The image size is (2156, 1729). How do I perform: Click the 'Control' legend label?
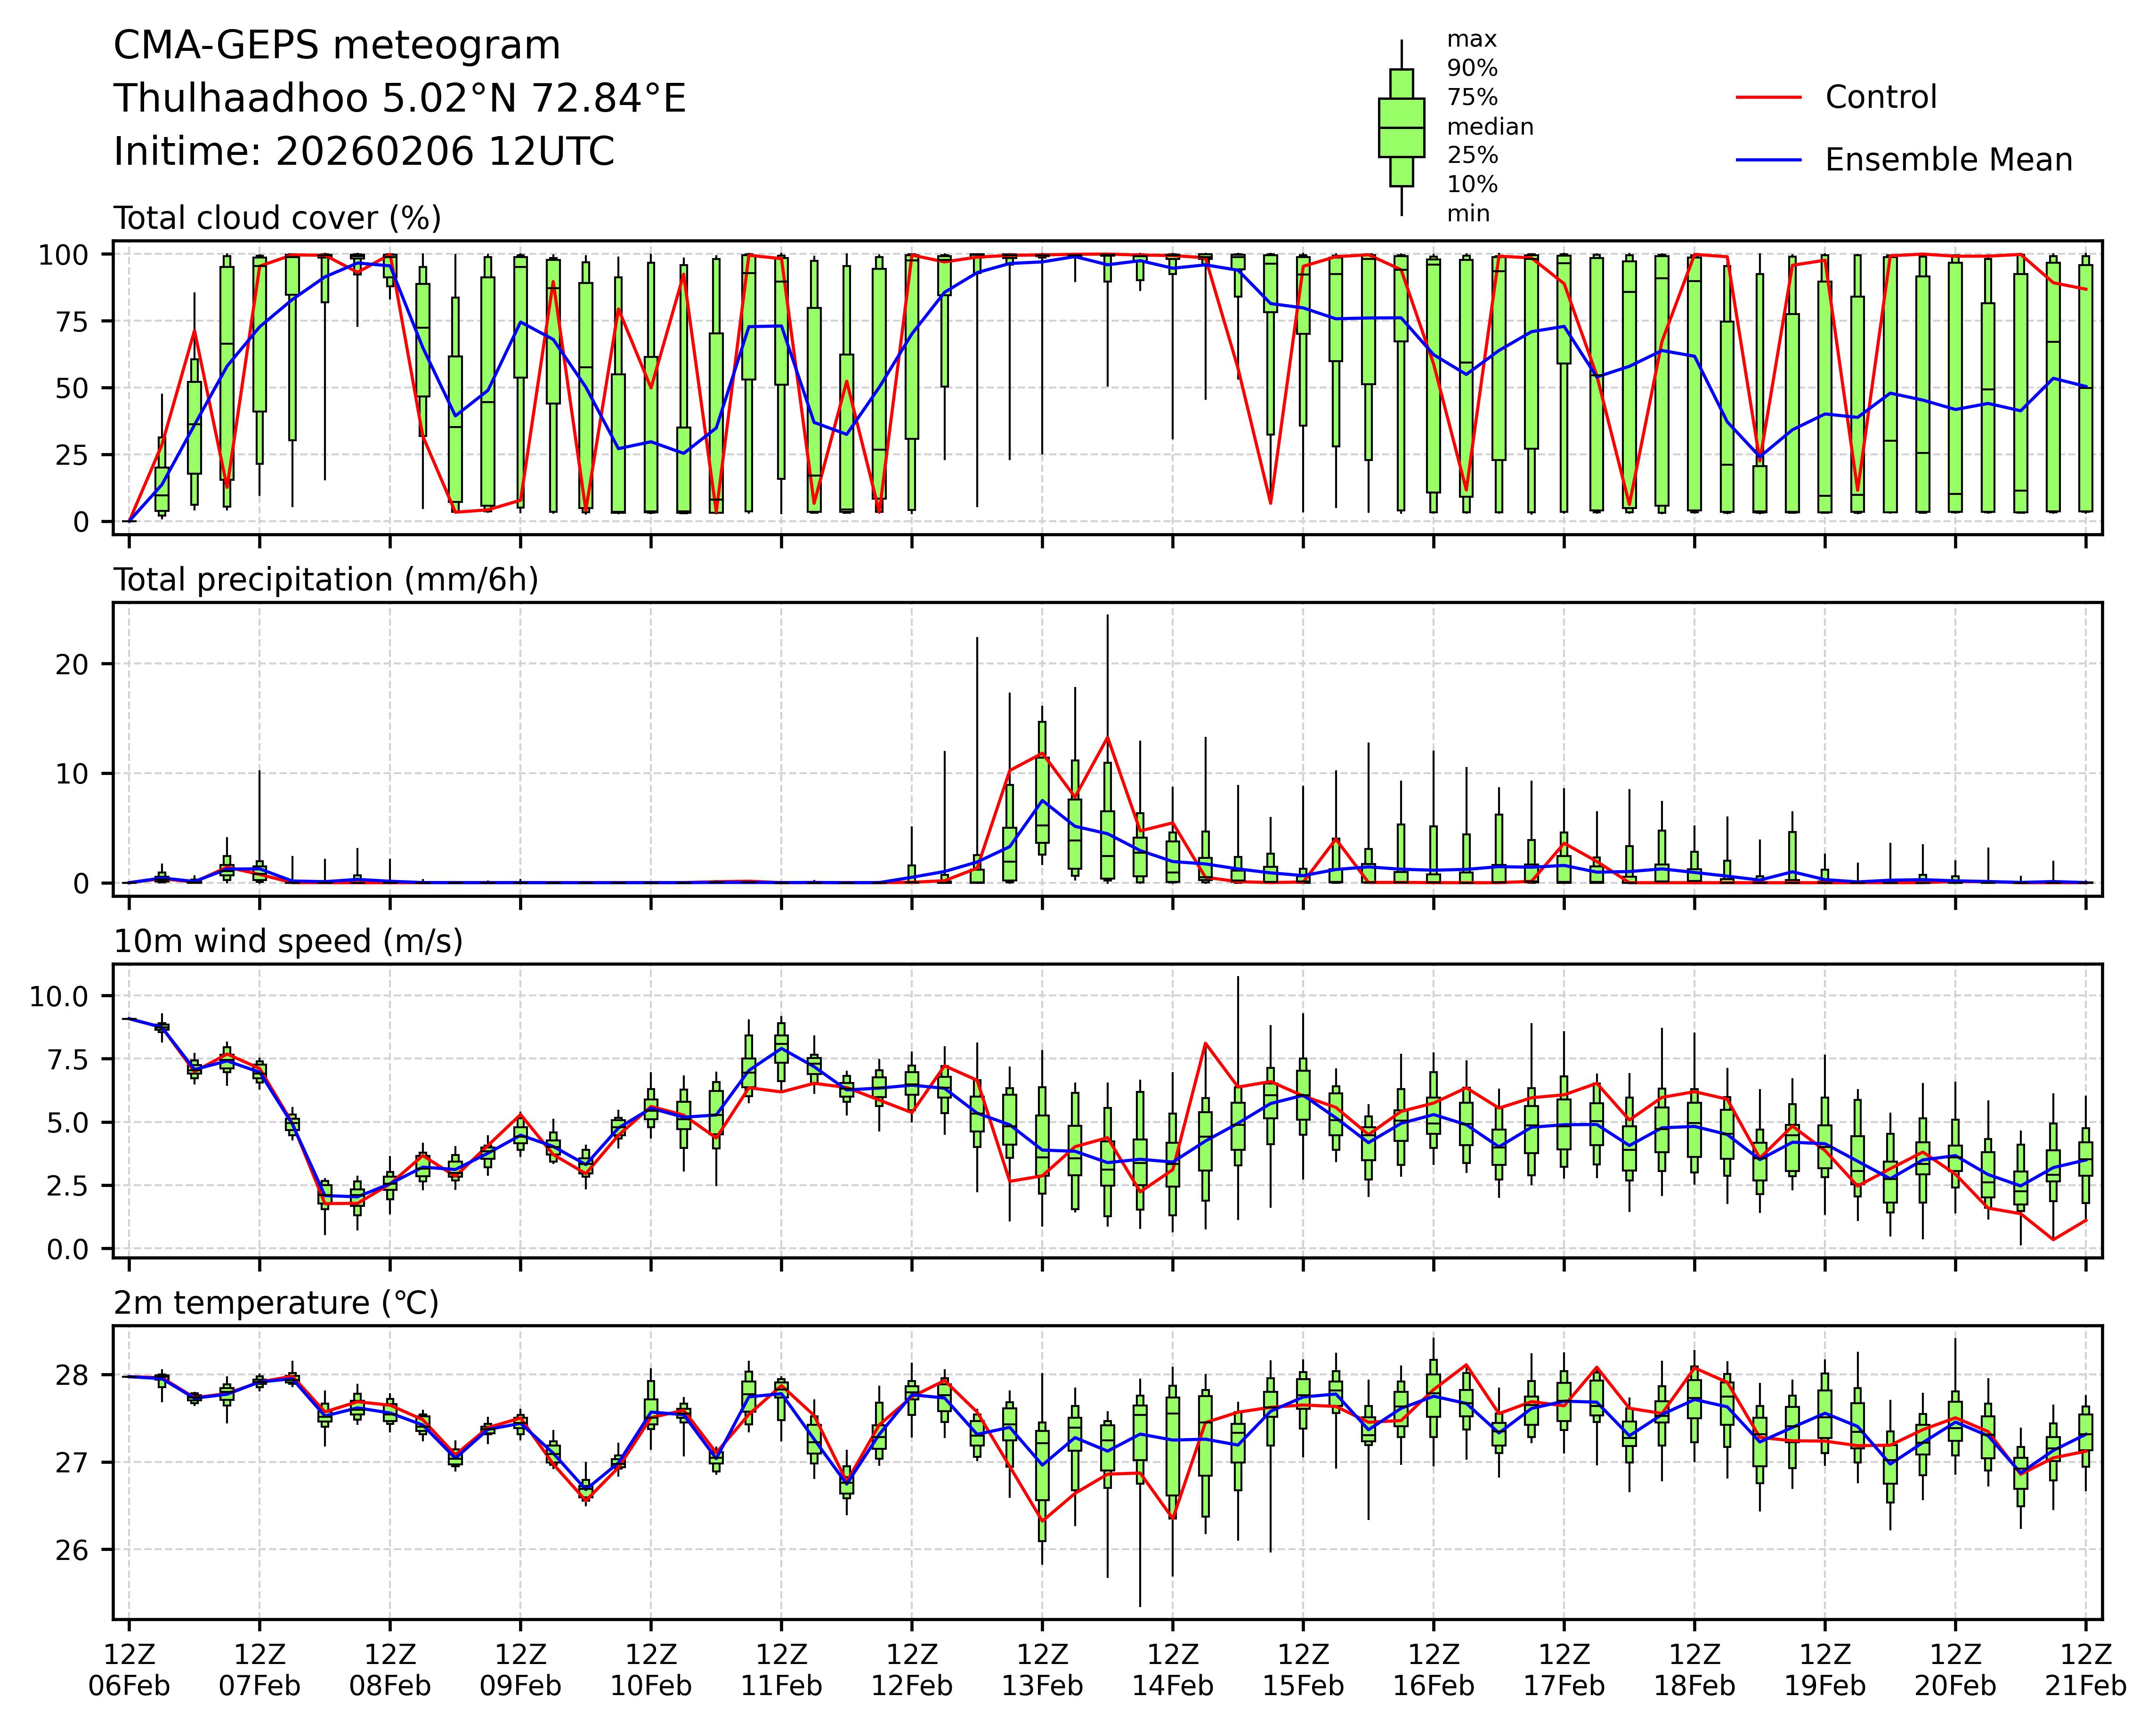point(1880,98)
